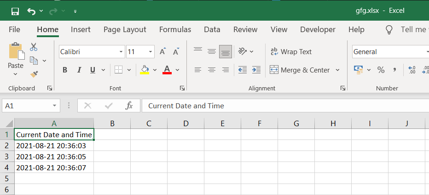Viewport: 429px width, 195px height.
Task: Open the Calibri font name dropdown
Action: click(x=121, y=52)
